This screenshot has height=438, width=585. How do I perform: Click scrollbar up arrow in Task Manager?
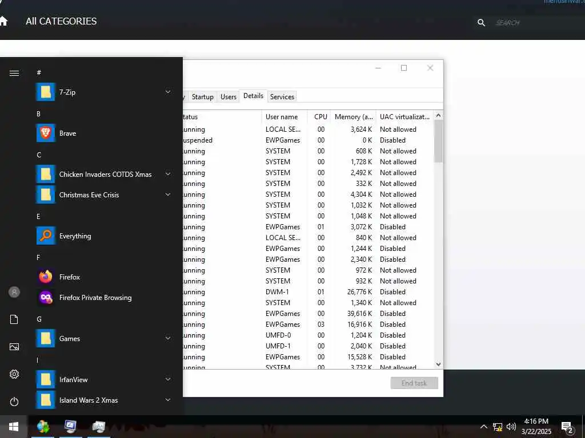438,115
